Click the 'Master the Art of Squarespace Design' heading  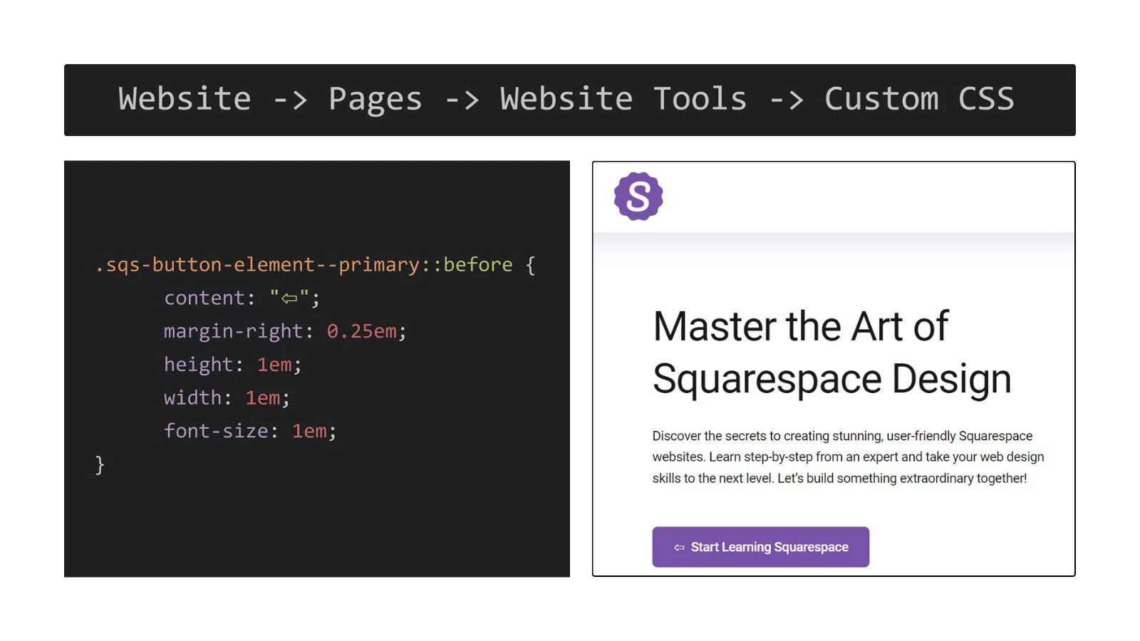click(x=831, y=352)
